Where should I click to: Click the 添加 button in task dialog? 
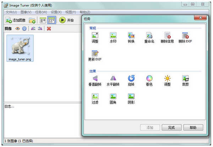150,128
